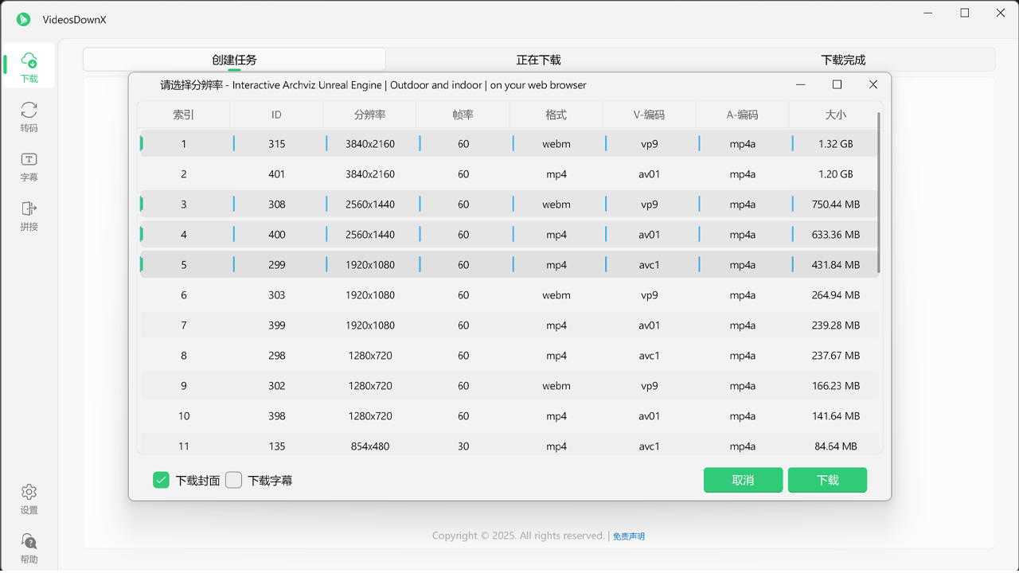Screen dimensions: 1019x573
Task: Open 设置 gear icon in sidebar
Action: 29,492
